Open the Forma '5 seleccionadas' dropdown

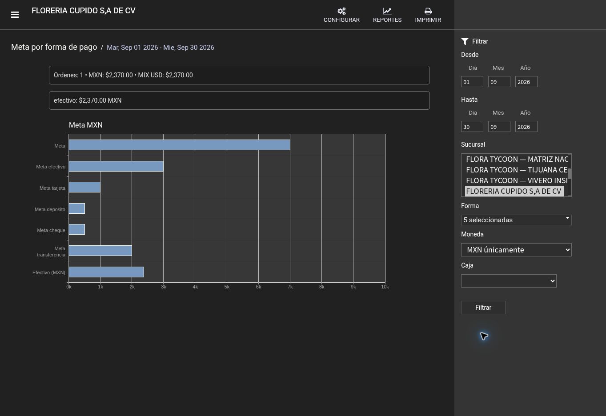click(516, 220)
